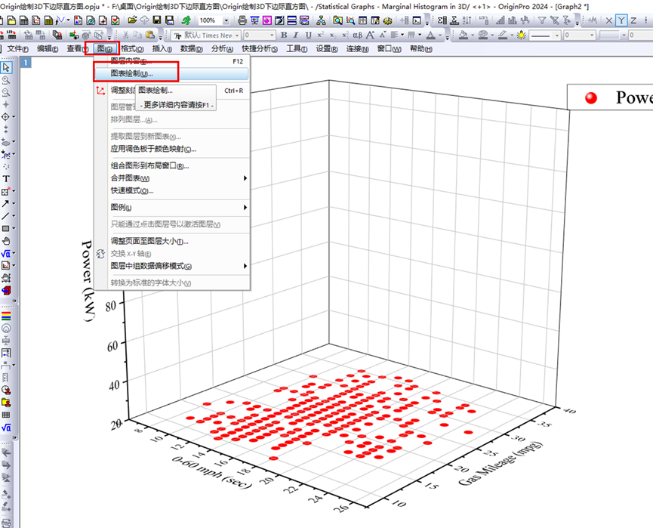
Task: Click the Superscript x² icon
Action: 320,35
